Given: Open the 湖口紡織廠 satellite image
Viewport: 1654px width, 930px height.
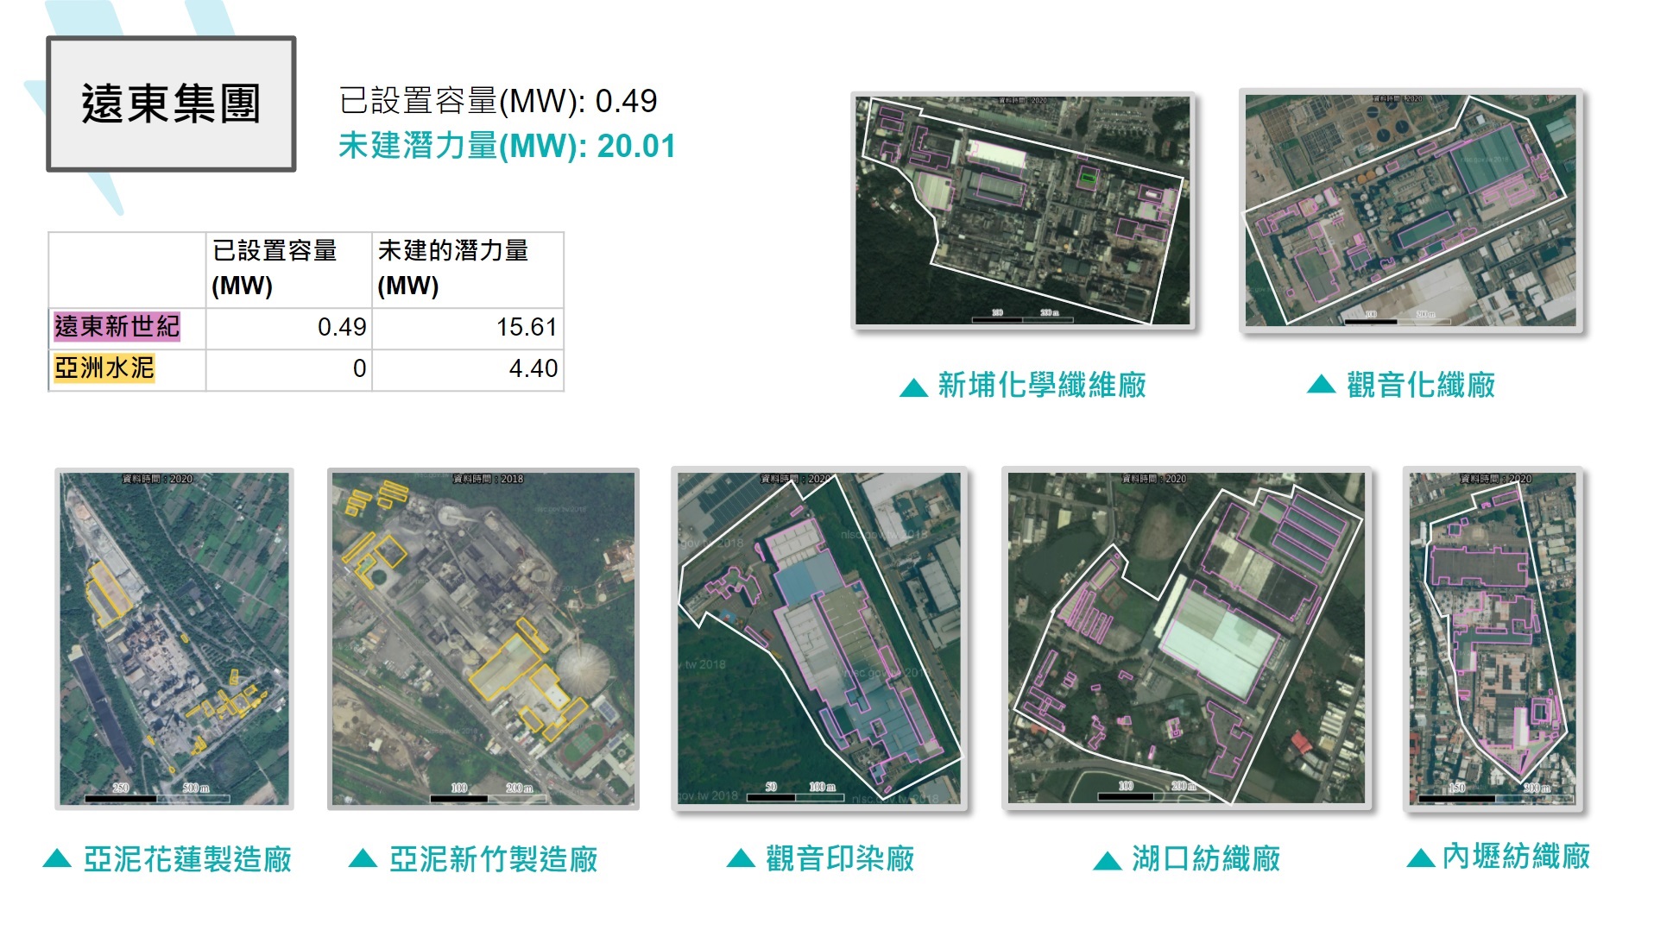Looking at the screenshot, I should click(x=1186, y=638).
